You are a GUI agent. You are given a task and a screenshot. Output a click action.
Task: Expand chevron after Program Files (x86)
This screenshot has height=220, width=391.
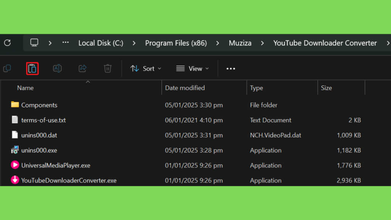click(x=218, y=43)
